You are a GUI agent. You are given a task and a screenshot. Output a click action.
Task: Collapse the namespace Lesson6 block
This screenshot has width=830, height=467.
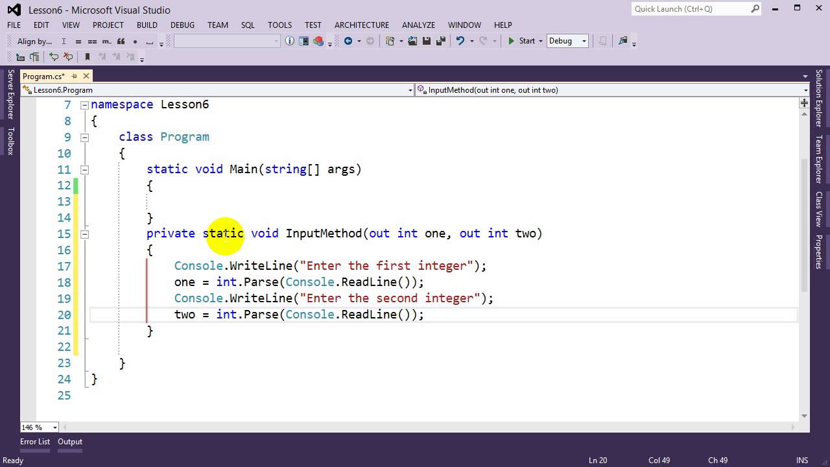click(84, 104)
